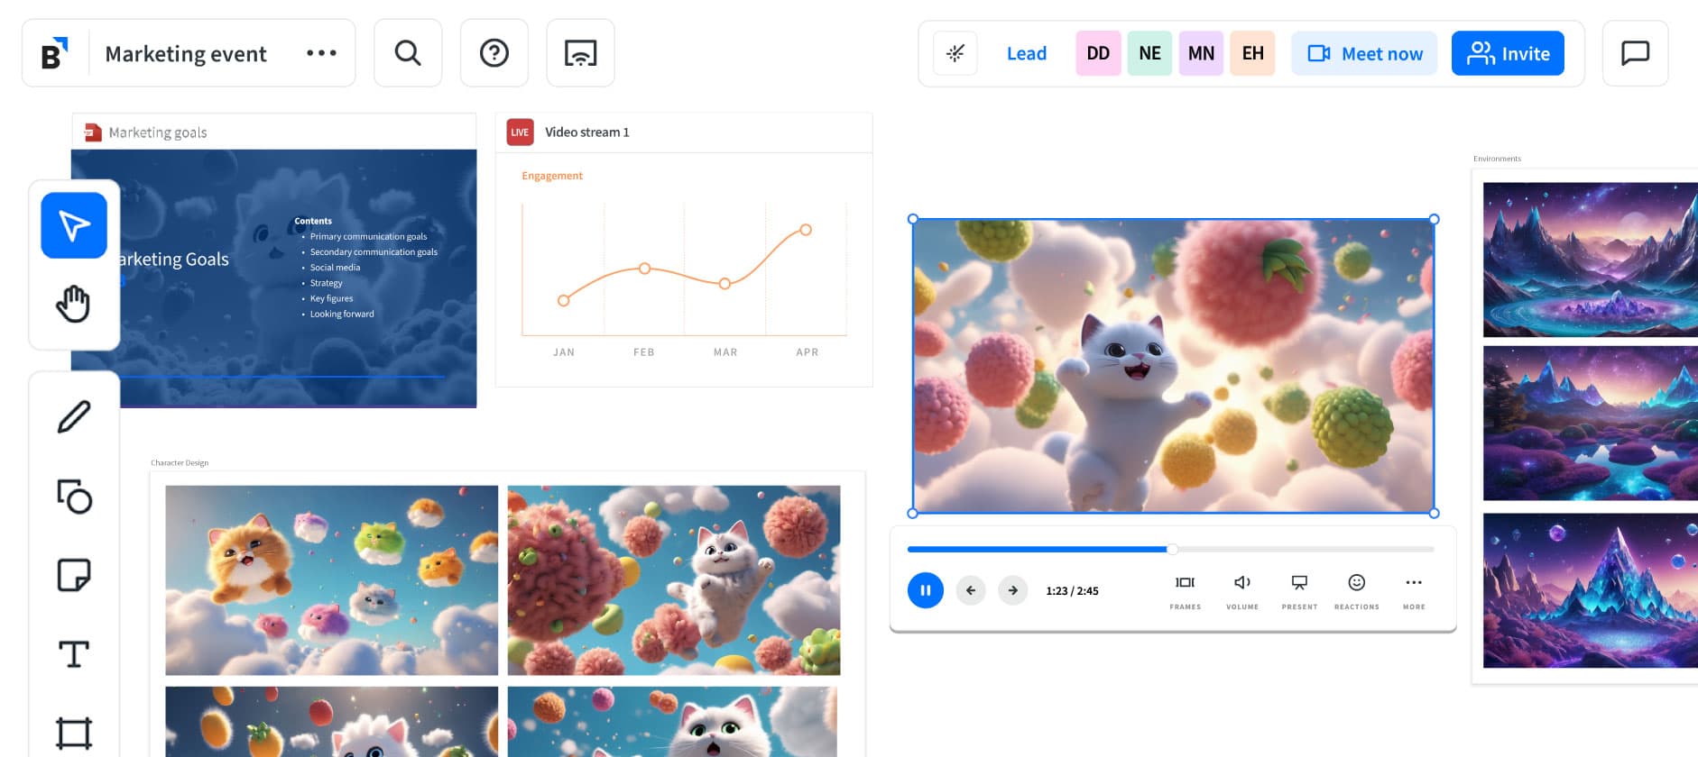Click the MAR data point on chart
1698x757 pixels.
(x=724, y=284)
